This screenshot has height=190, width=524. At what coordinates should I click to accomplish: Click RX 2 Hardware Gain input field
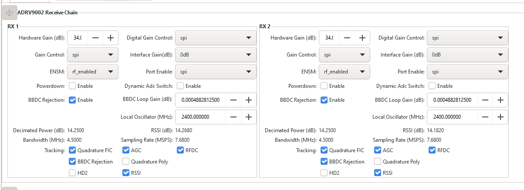coord(329,38)
